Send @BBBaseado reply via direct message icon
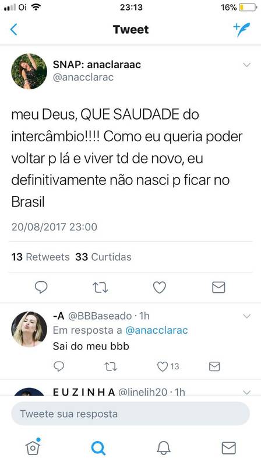This screenshot has width=261, height=465. click(214, 366)
